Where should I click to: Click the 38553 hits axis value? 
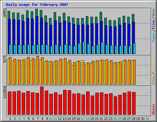[x=5, y=13]
